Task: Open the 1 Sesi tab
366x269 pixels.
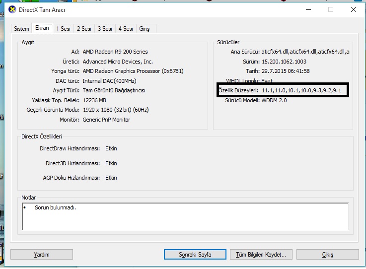Action: (x=63, y=29)
